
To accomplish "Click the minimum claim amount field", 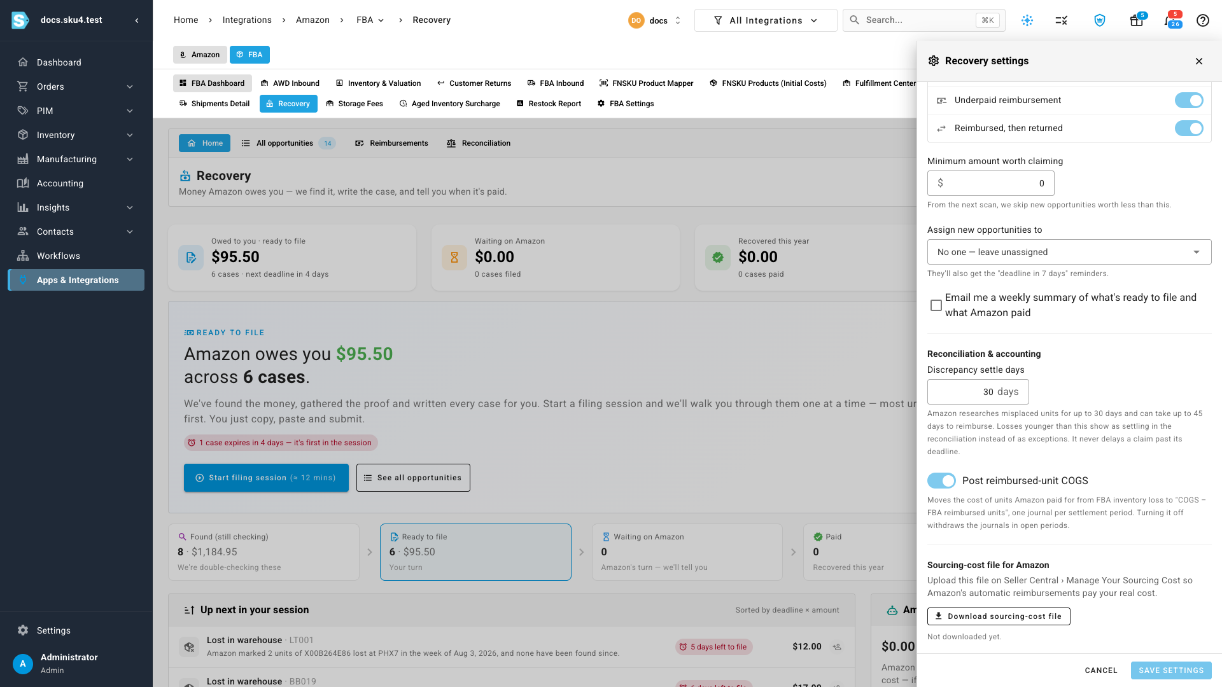I will 990,183.
